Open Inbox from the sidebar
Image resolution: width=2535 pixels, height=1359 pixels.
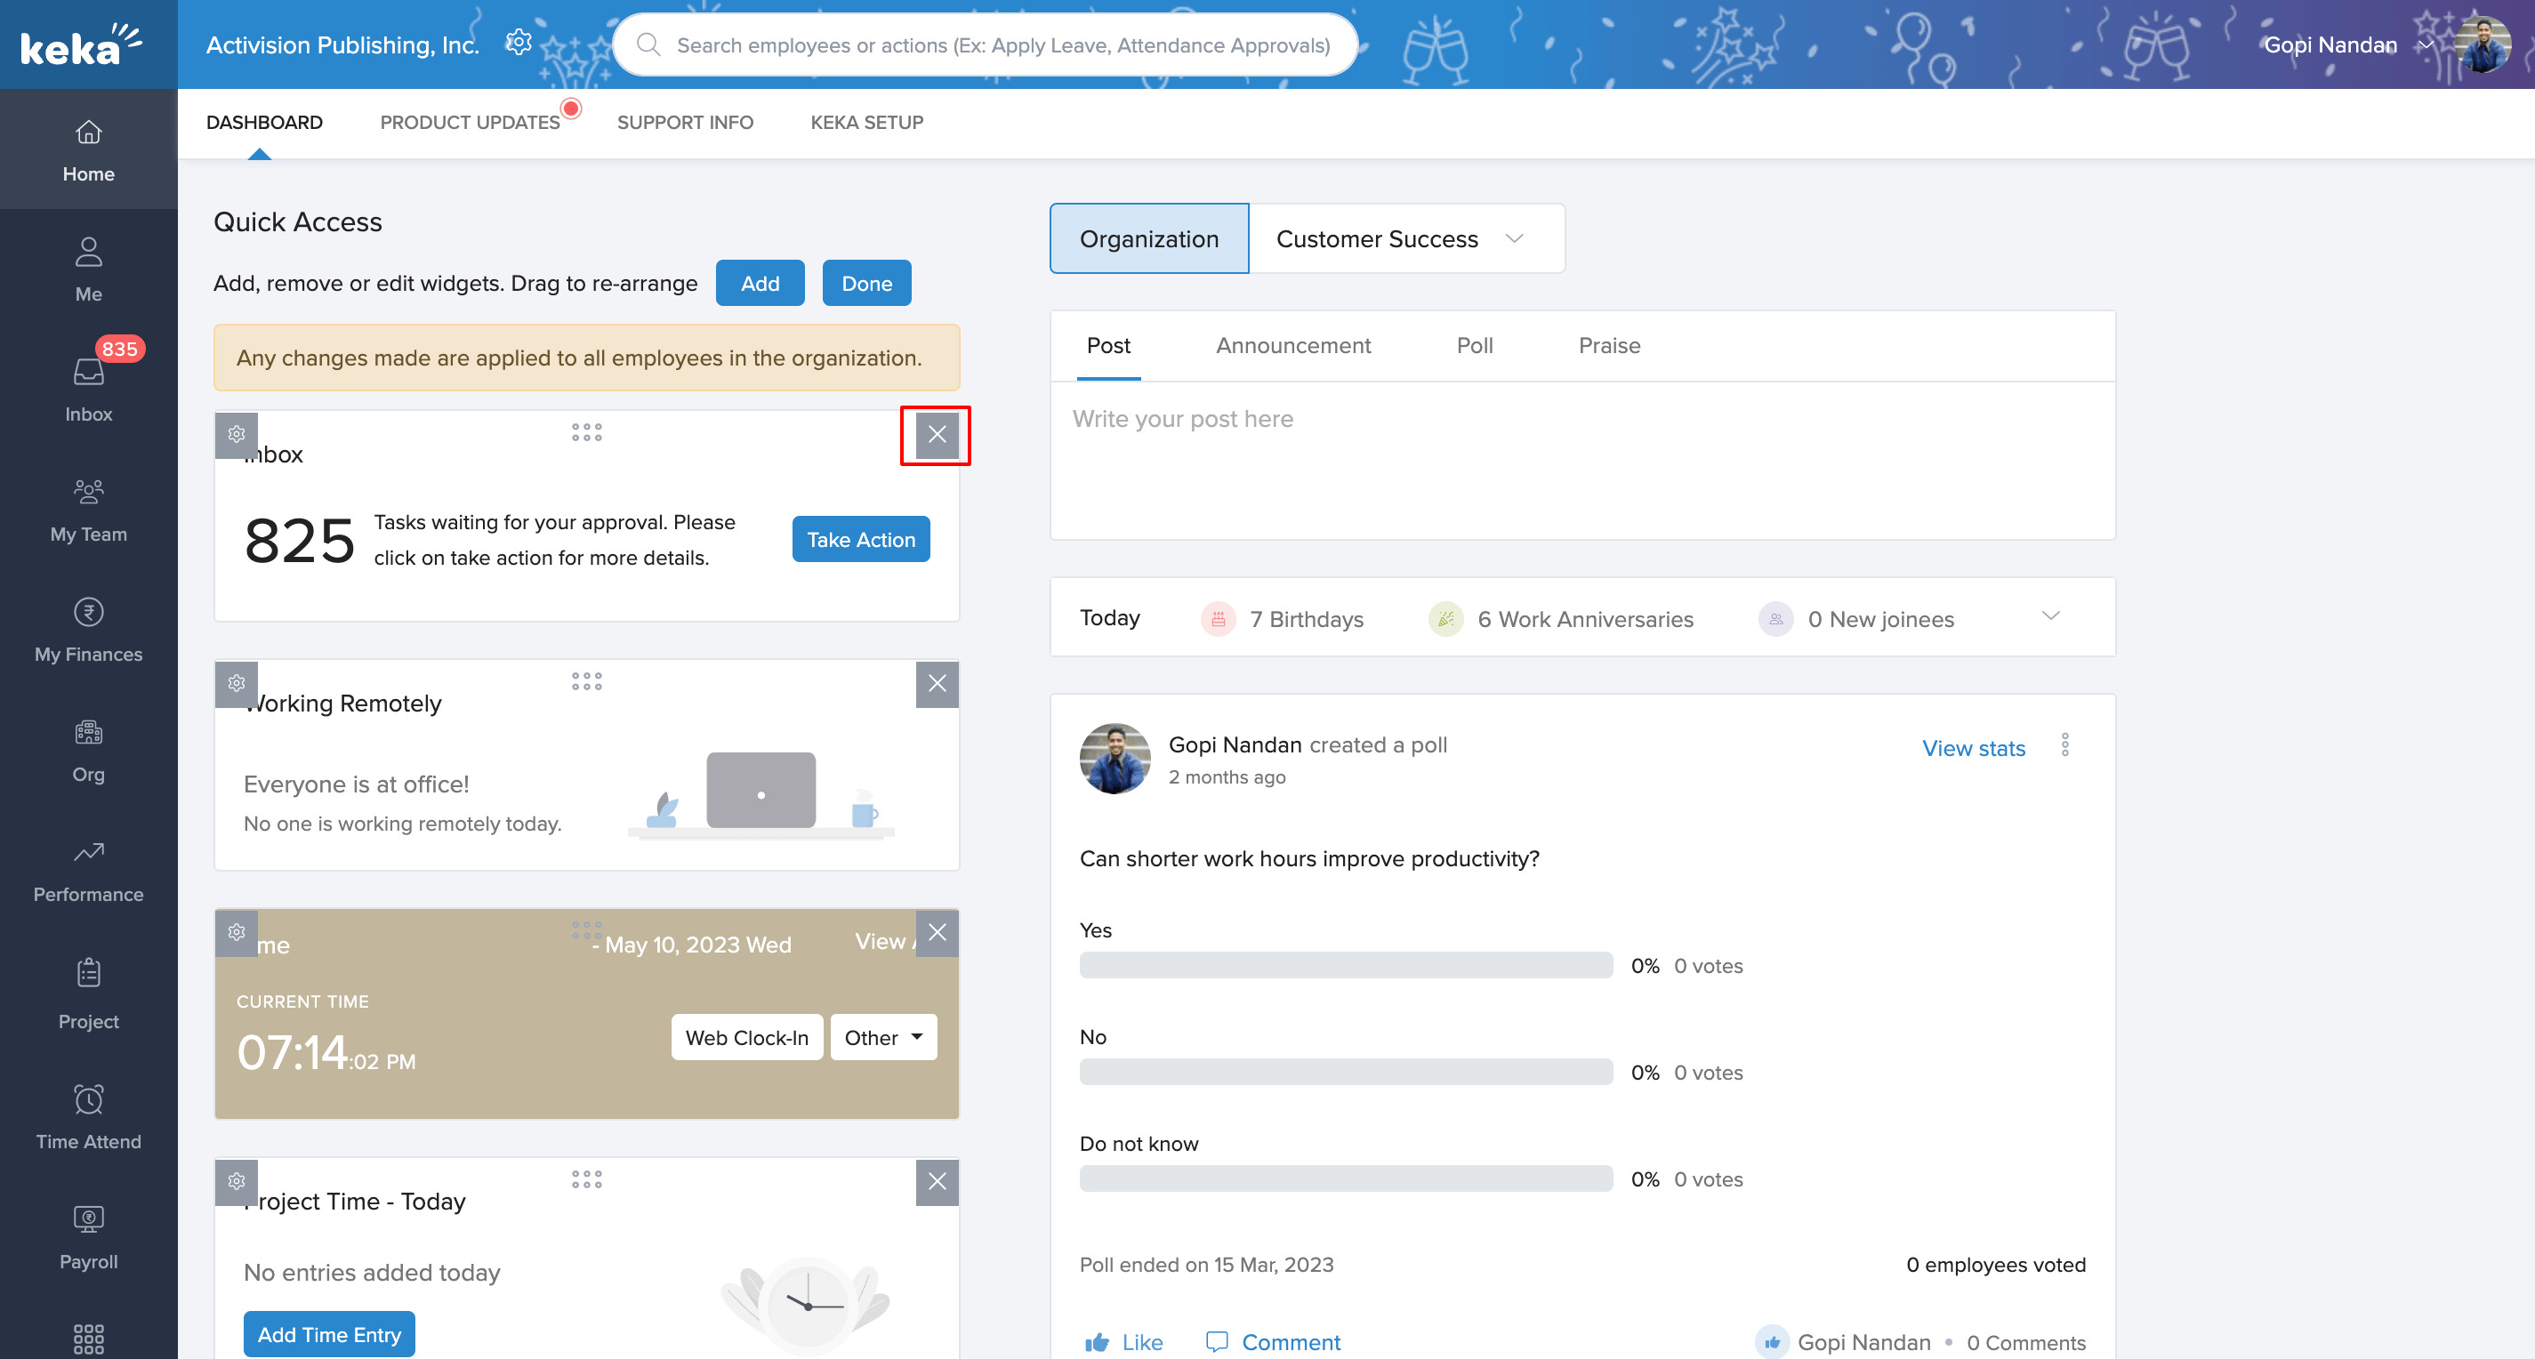click(89, 390)
